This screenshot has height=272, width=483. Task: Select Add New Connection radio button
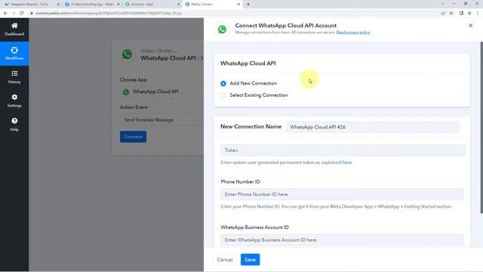click(x=223, y=83)
